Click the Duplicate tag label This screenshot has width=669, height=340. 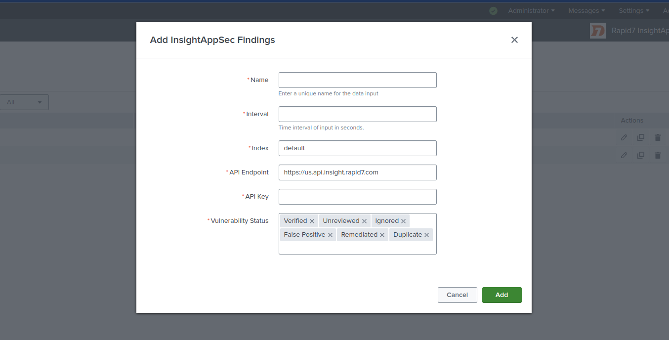[x=408, y=235]
